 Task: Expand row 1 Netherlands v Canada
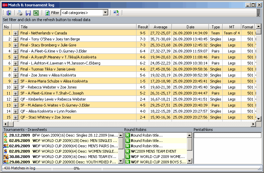[15, 33]
